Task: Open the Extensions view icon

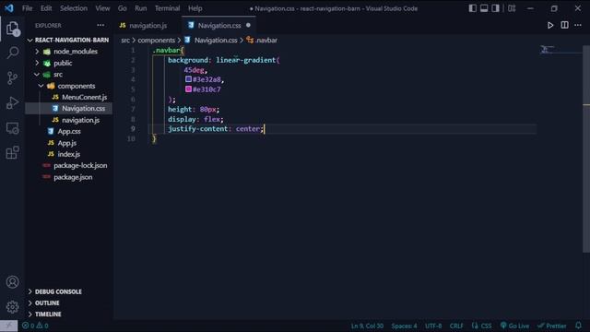Action: point(12,153)
